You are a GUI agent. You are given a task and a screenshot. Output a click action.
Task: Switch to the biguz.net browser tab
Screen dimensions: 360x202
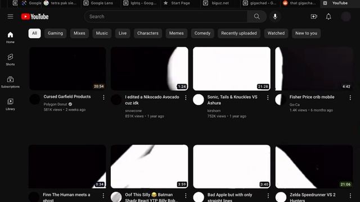coord(220,3)
